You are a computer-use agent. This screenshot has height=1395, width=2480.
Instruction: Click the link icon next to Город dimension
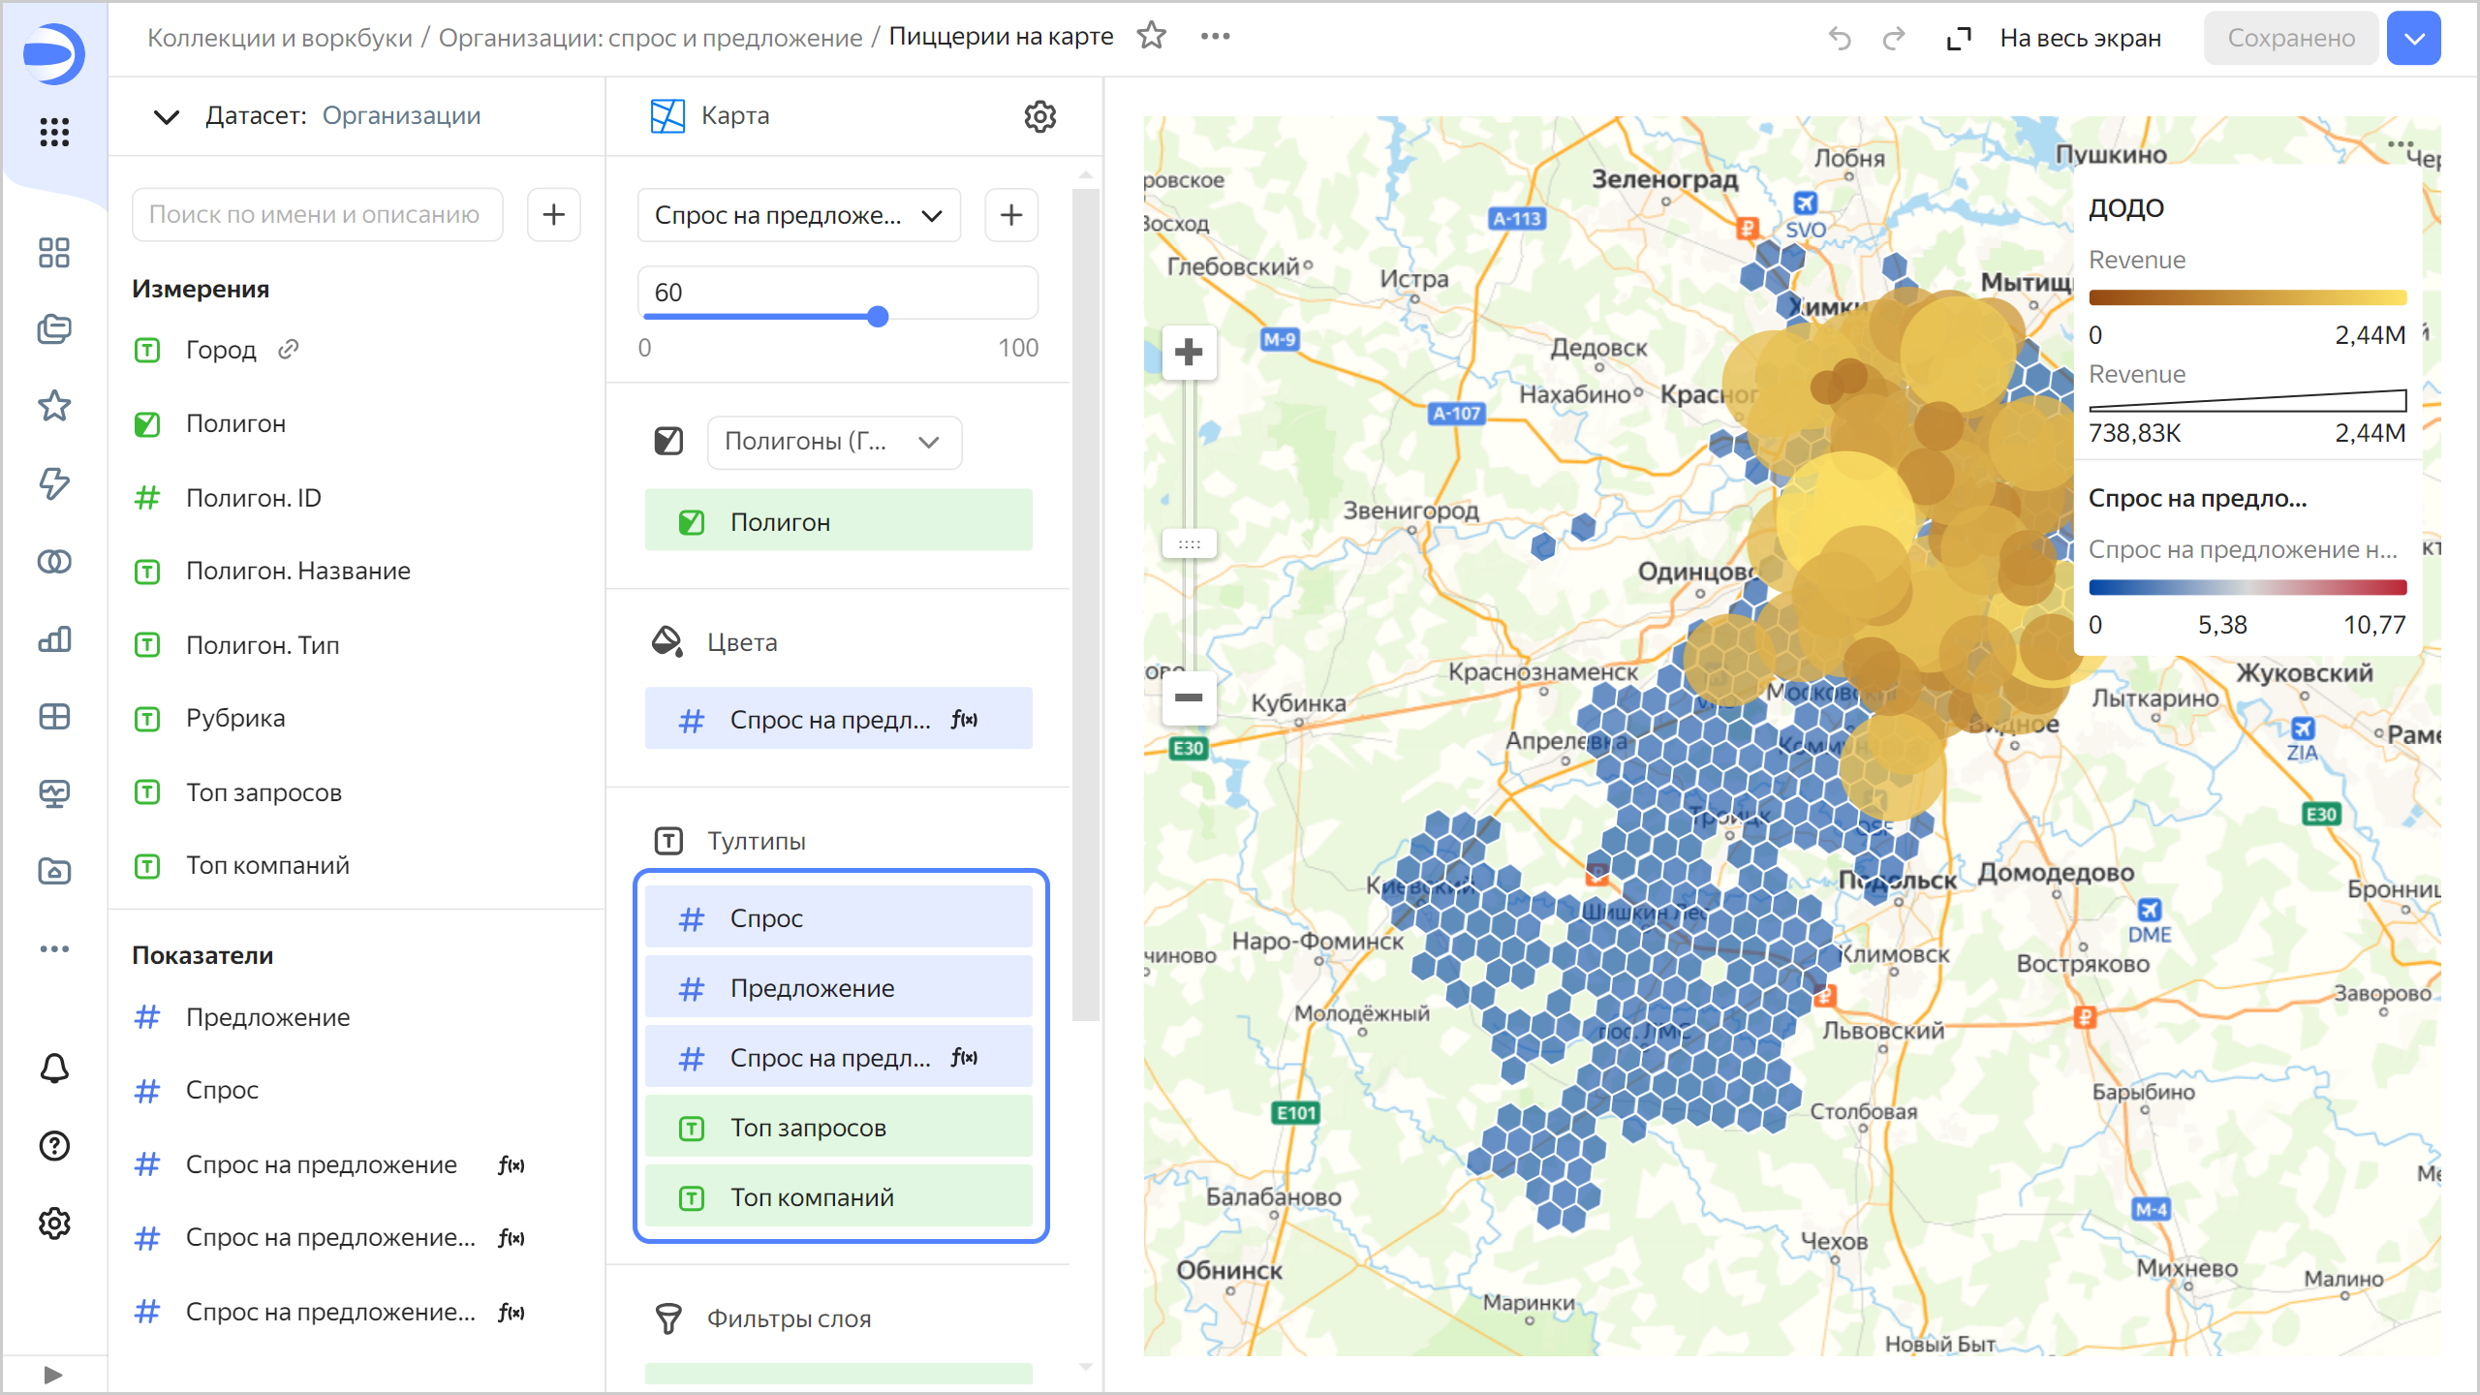tap(288, 350)
